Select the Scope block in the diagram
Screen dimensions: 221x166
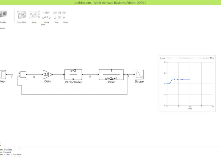(x=139, y=74)
